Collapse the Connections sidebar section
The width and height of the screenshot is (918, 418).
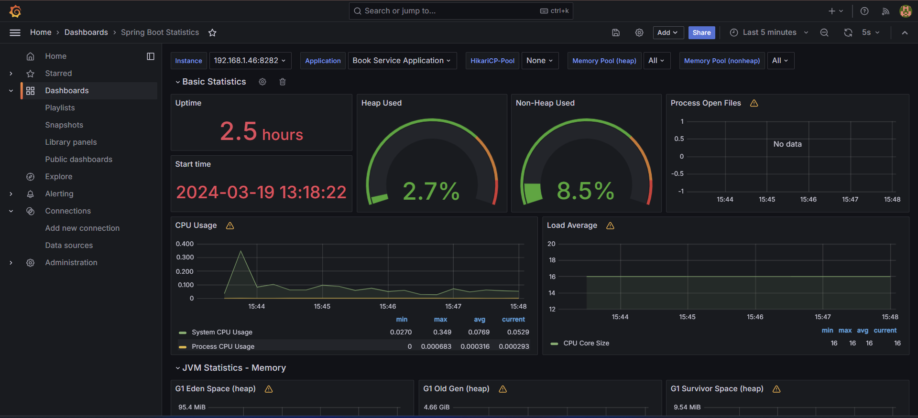(x=11, y=211)
